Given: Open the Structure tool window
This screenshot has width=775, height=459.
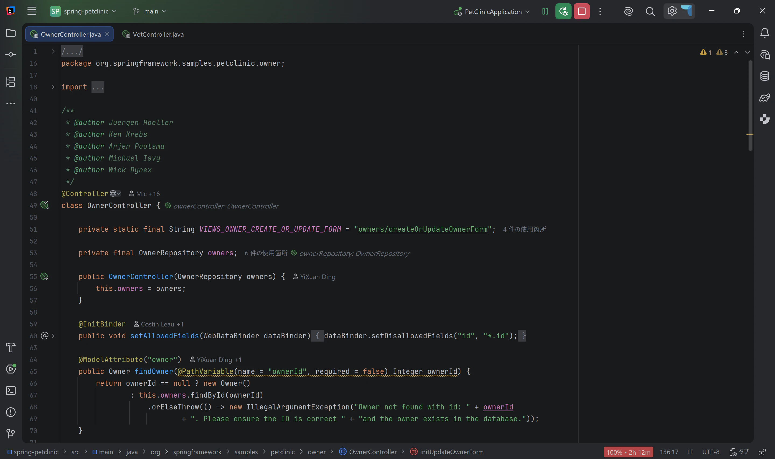Looking at the screenshot, I should point(11,82).
